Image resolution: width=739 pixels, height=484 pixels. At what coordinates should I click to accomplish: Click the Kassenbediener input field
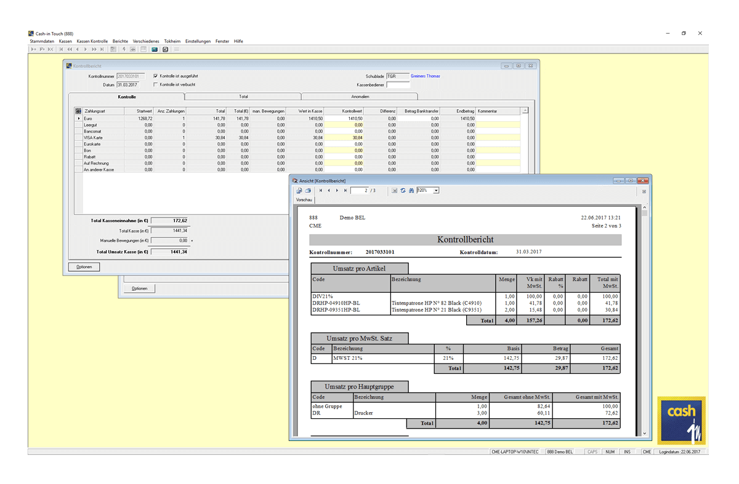[x=397, y=85]
